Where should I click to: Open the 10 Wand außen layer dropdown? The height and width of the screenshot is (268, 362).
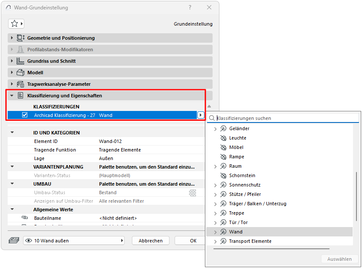[74, 241]
